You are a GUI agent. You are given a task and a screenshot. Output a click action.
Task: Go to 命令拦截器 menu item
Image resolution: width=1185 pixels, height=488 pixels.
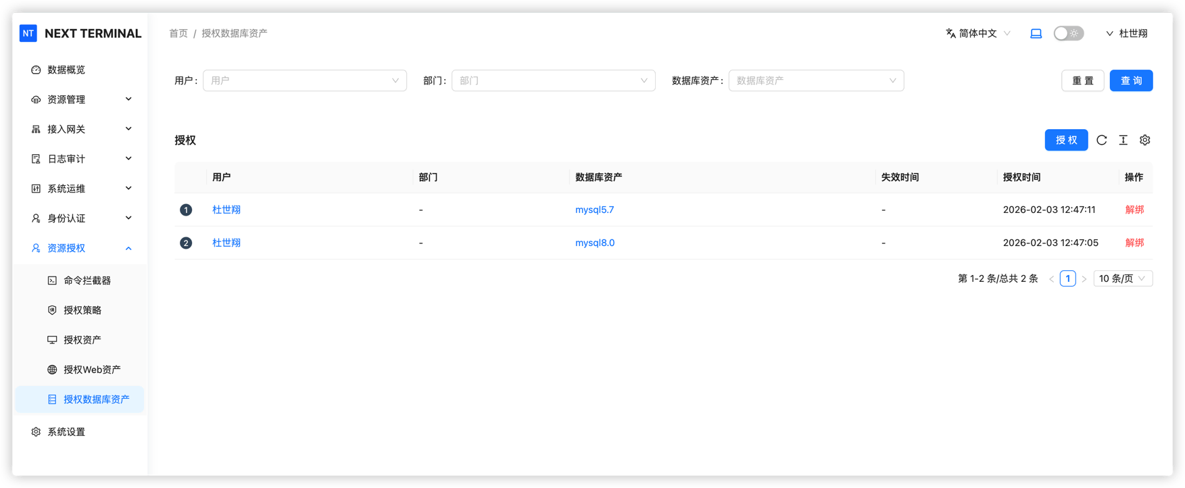pos(87,280)
